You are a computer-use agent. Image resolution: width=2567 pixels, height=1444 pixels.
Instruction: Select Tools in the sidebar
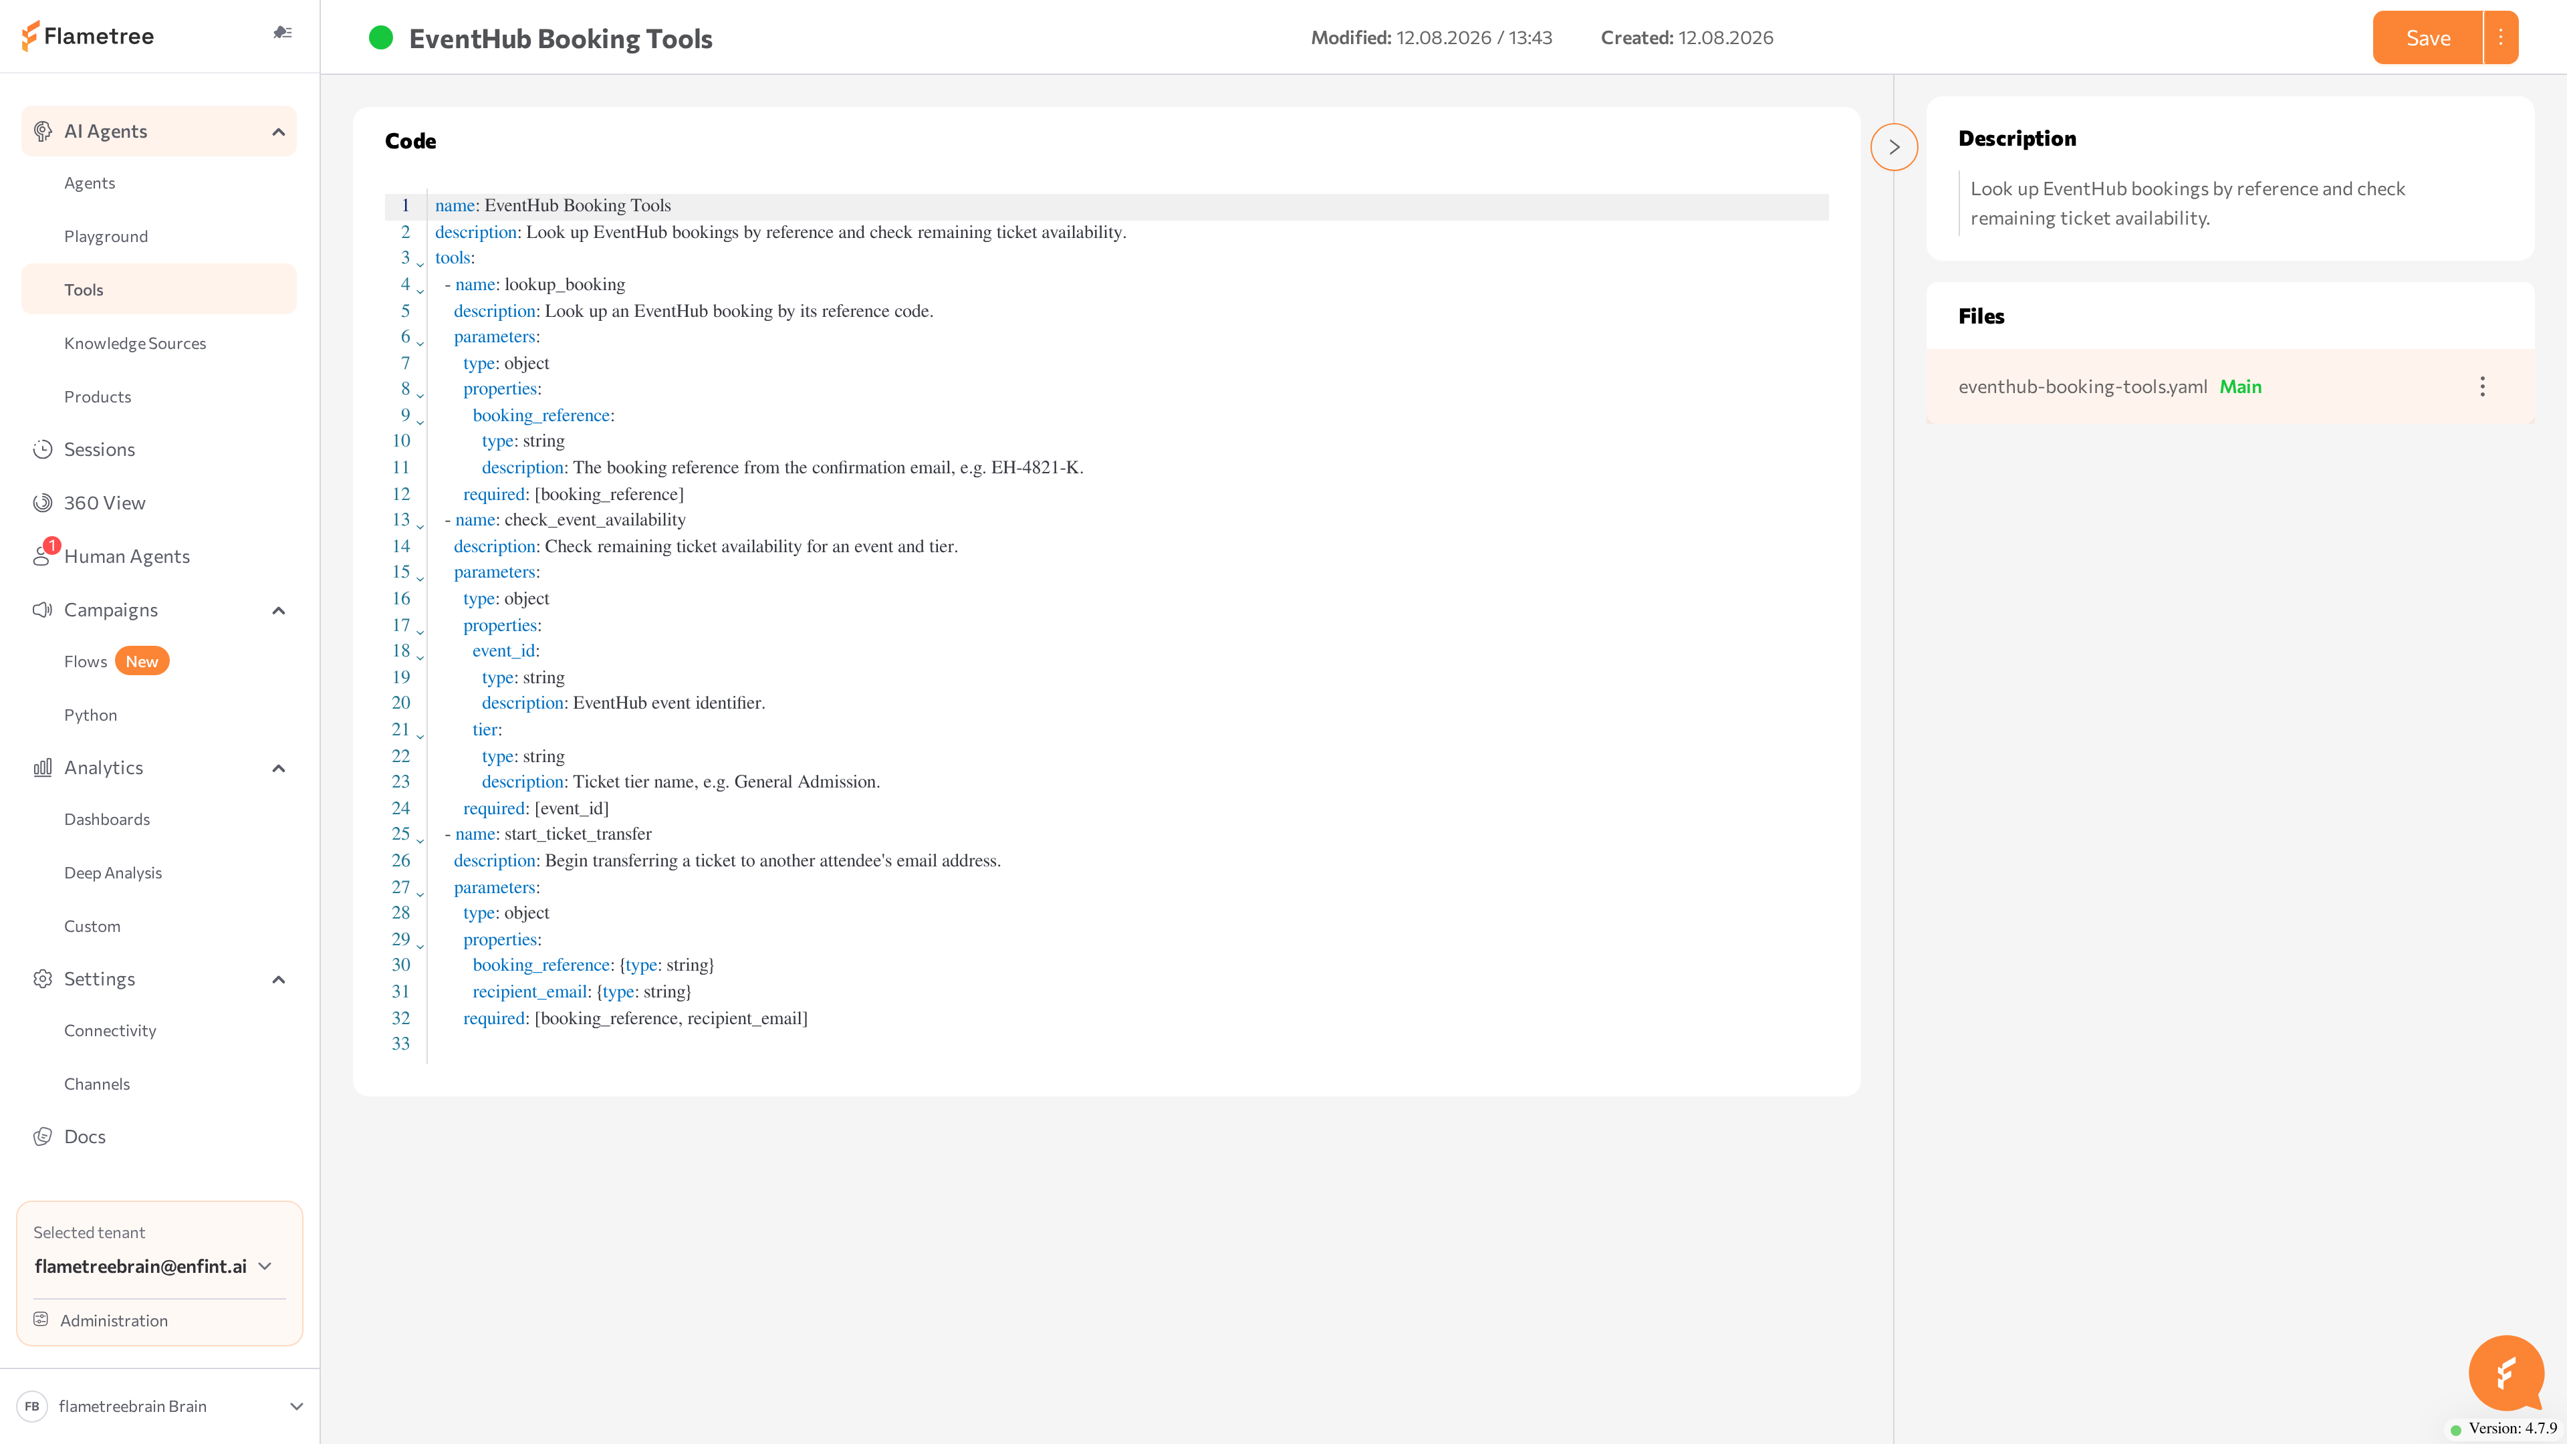(x=160, y=290)
